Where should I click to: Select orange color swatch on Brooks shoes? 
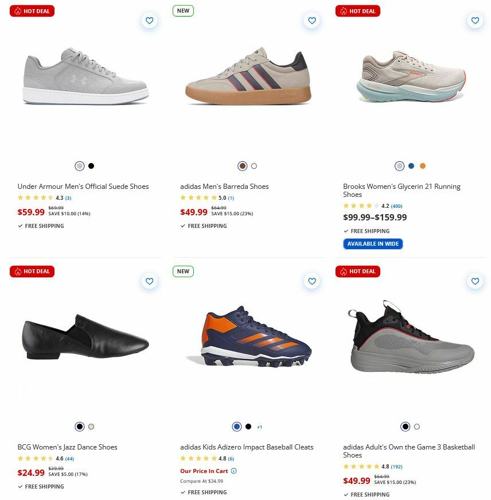coord(422,165)
